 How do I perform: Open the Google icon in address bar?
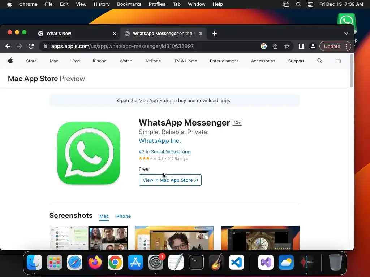(x=263, y=46)
